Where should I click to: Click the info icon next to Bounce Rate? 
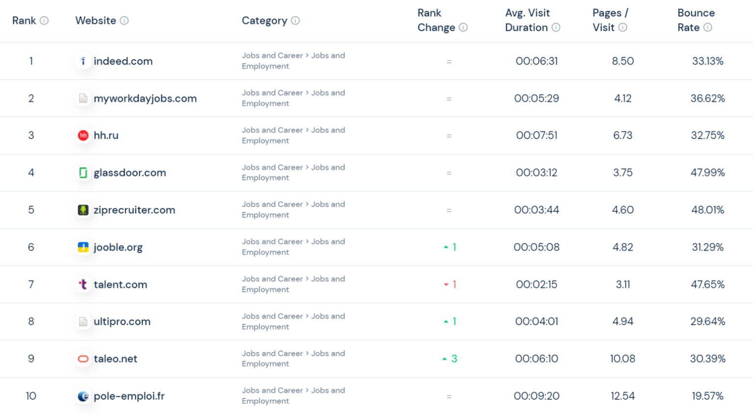tap(708, 27)
